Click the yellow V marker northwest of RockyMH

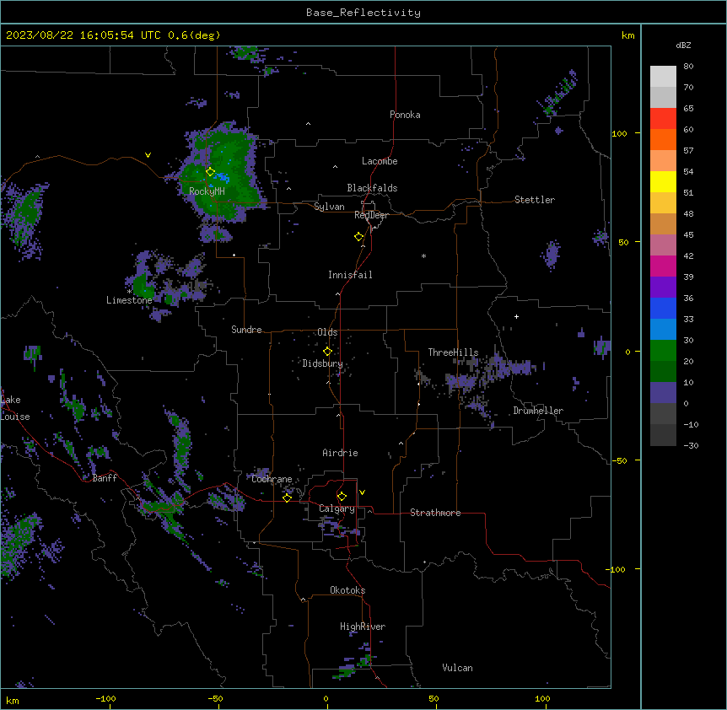[x=148, y=155]
